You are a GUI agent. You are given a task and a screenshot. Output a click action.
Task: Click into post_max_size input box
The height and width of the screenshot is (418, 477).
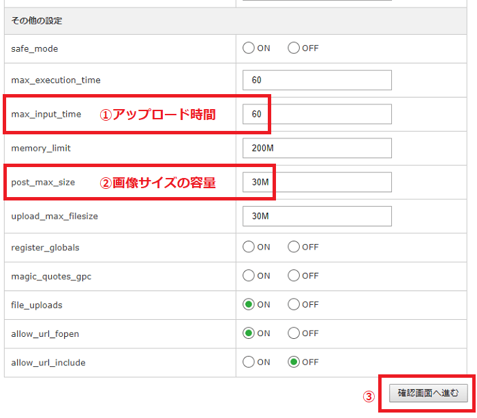point(317,182)
